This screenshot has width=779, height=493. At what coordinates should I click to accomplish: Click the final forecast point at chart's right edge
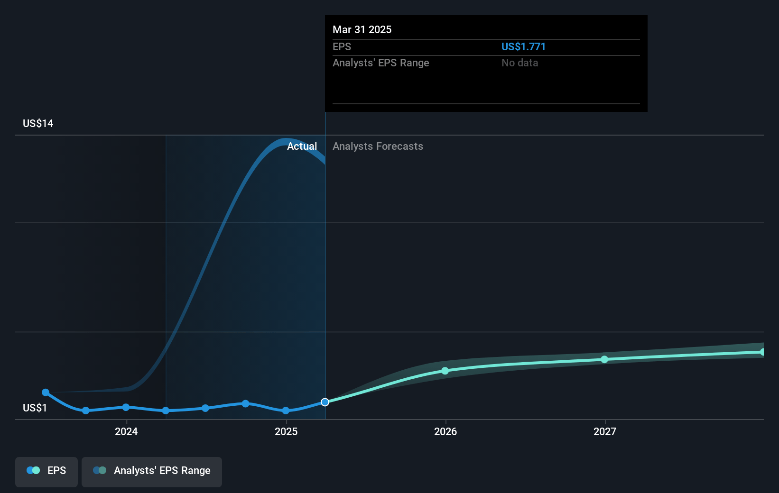[x=762, y=352]
